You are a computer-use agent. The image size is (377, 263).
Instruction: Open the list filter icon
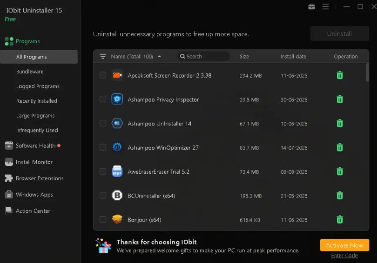coord(103,56)
